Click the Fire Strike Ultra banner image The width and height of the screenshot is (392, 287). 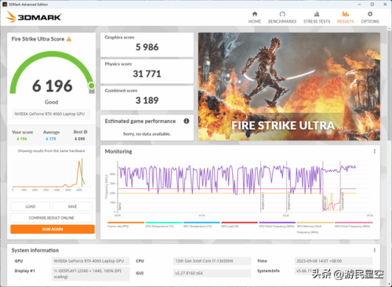click(x=289, y=86)
